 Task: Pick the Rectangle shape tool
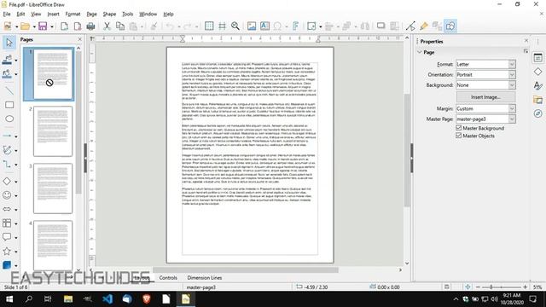pos(9,105)
